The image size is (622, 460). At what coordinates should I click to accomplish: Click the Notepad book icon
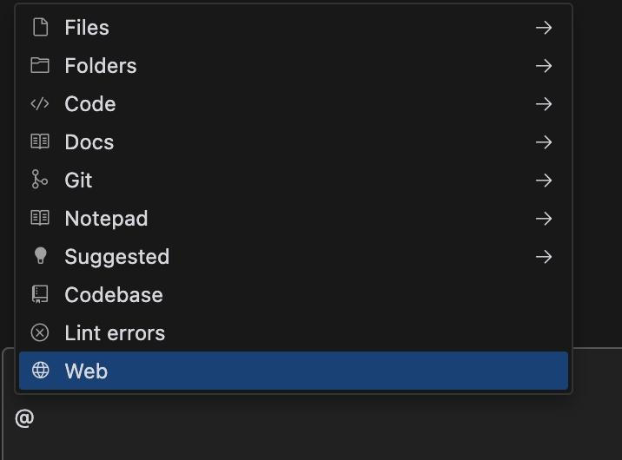(40, 219)
